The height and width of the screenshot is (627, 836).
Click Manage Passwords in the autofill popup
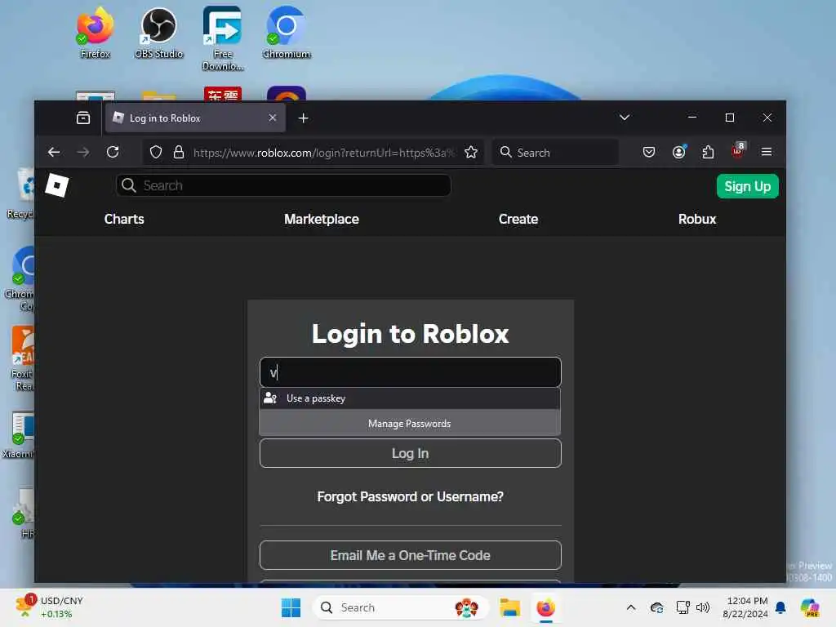410,424
